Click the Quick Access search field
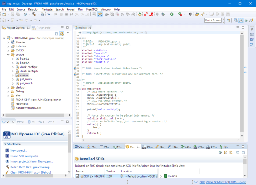Viewport: 256px width, 185px height. pos(213,20)
